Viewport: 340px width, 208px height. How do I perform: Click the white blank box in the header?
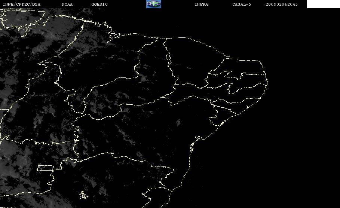(x=323, y=4)
